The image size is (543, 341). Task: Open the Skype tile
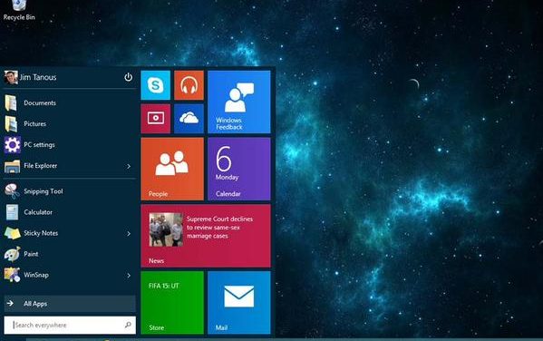tap(156, 85)
